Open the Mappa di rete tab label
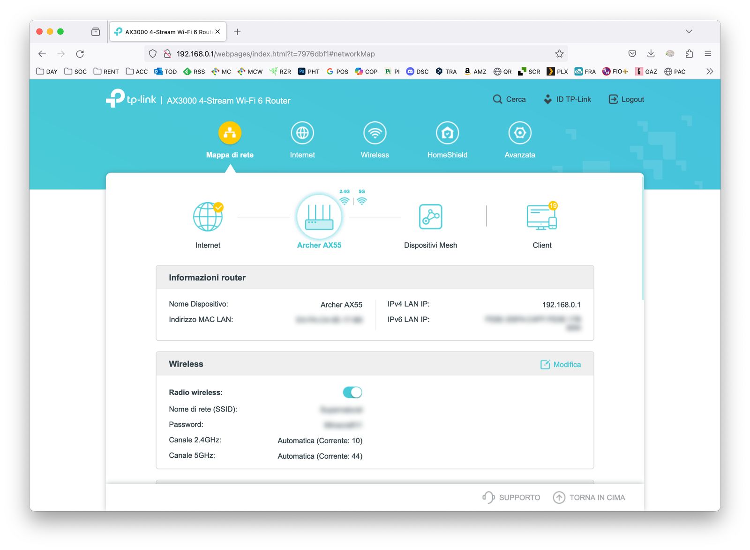 230,155
